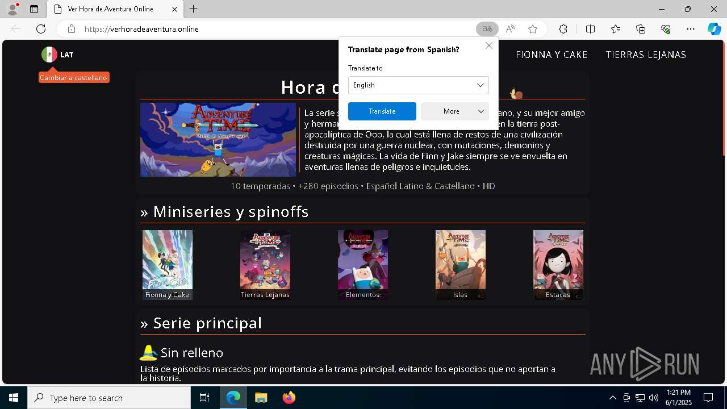Enable split screen view
The height and width of the screenshot is (409, 727).
(590, 29)
